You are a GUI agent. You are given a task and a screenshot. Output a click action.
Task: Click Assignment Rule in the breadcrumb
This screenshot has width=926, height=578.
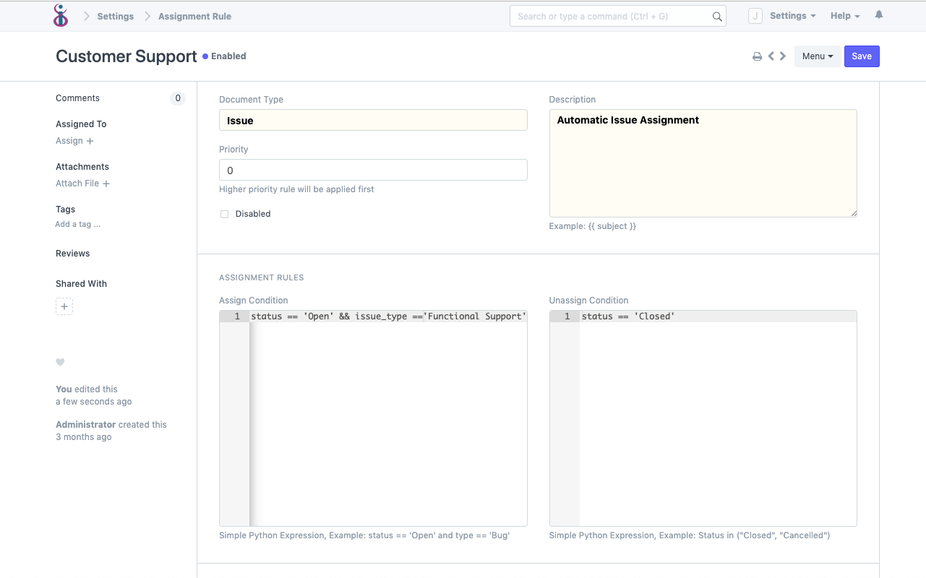(193, 16)
